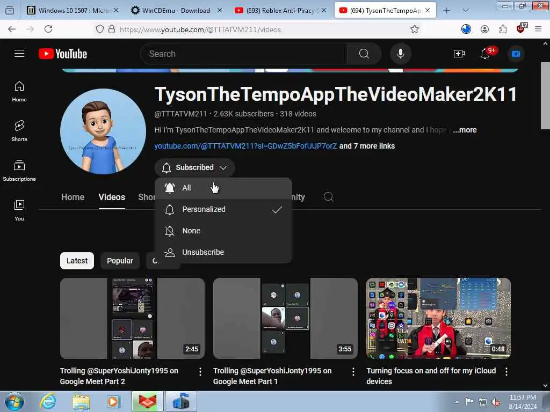Bookmark this page with the star icon

pos(415,30)
